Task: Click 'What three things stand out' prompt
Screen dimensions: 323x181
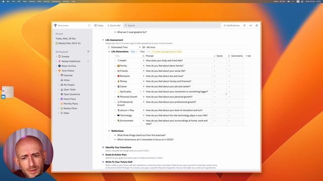Action: (141, 135)
